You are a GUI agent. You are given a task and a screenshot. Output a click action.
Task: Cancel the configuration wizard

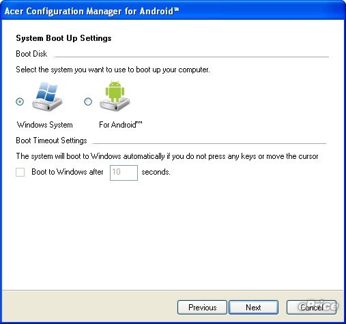point(311,308)
